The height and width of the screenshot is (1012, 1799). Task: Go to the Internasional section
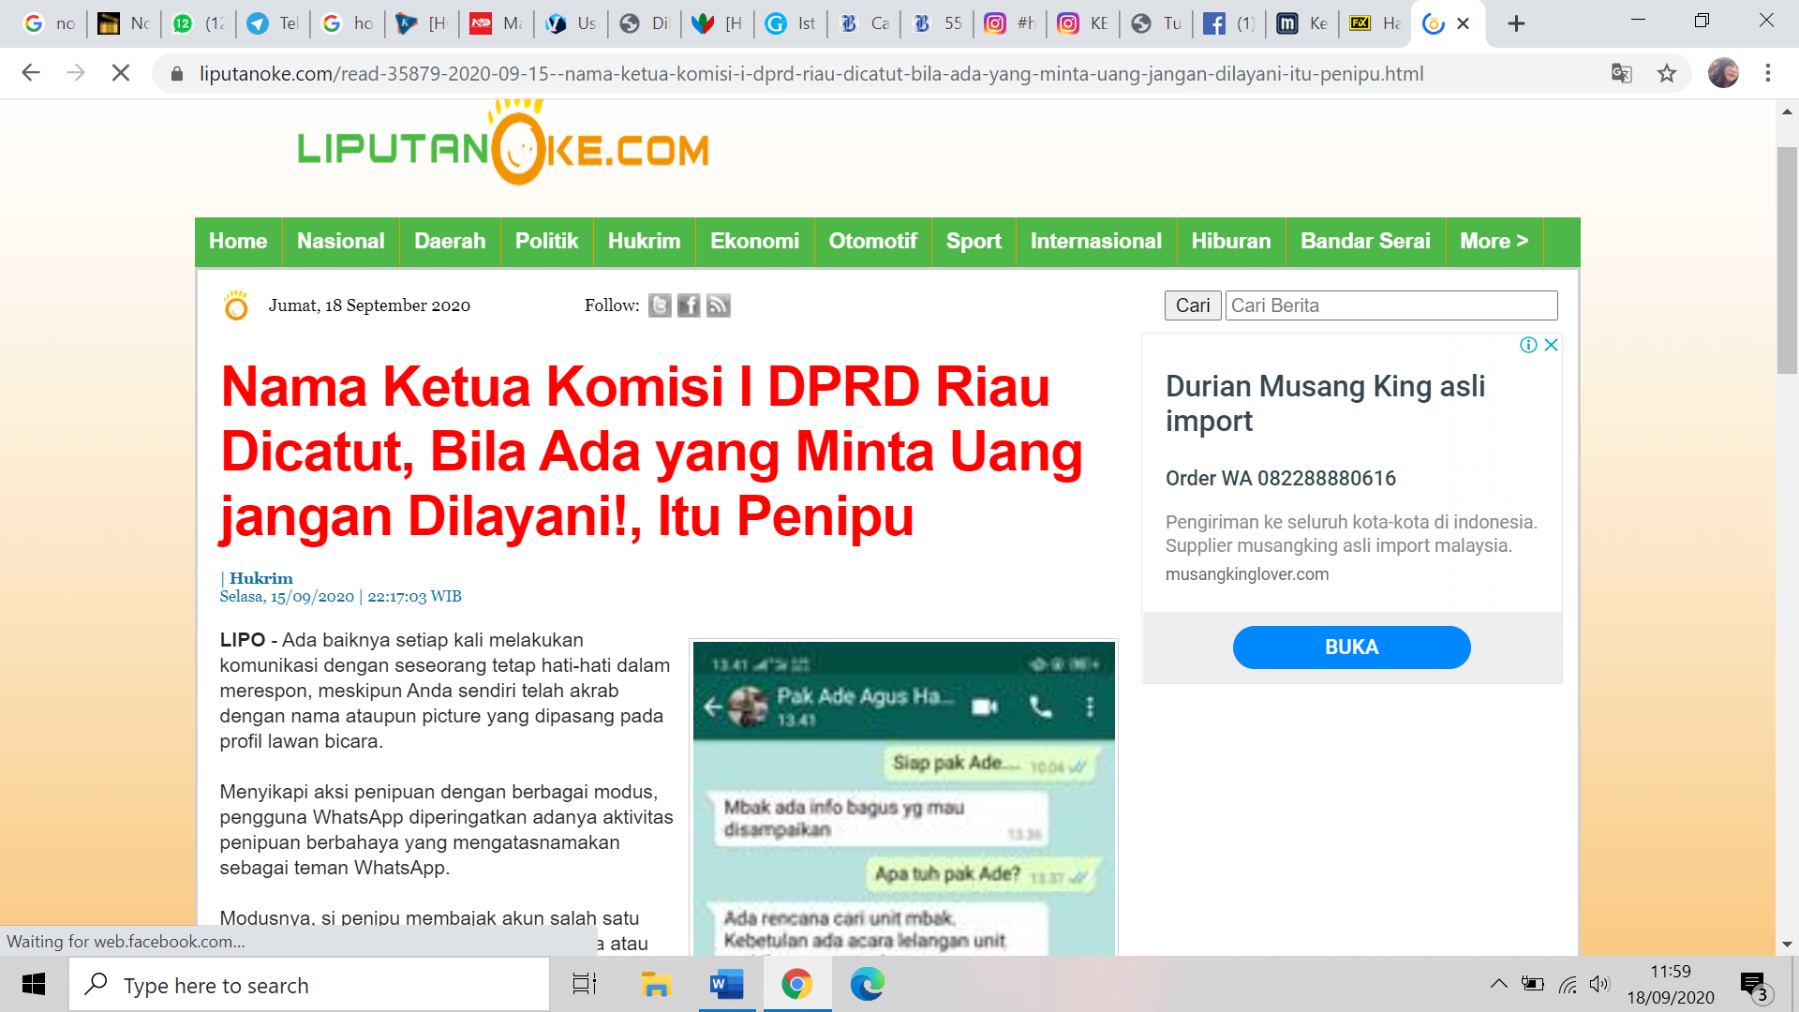(1096, 241)
